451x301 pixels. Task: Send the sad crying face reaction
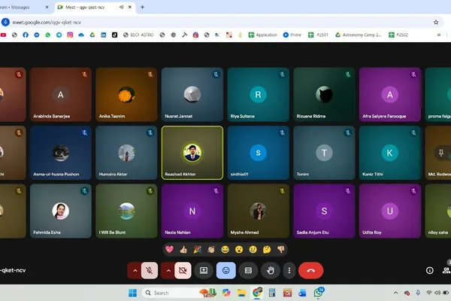tap(253, 249)
